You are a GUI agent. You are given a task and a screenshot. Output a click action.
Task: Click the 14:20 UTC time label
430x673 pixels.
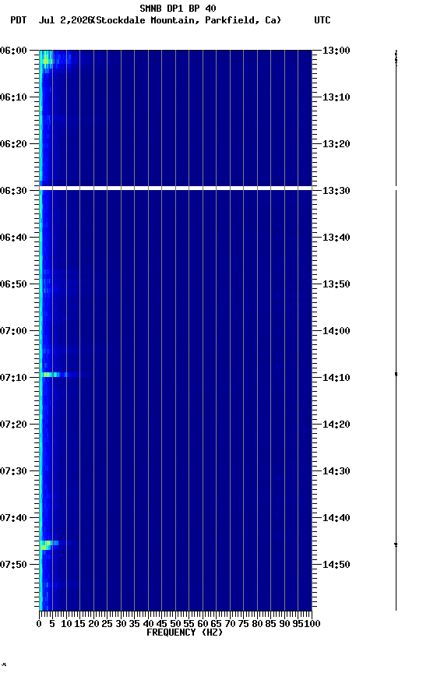click(337, 425)
